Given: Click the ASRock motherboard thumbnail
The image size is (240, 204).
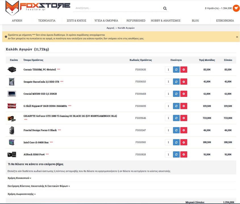Looking at the screenshot, I should (12, 154).
